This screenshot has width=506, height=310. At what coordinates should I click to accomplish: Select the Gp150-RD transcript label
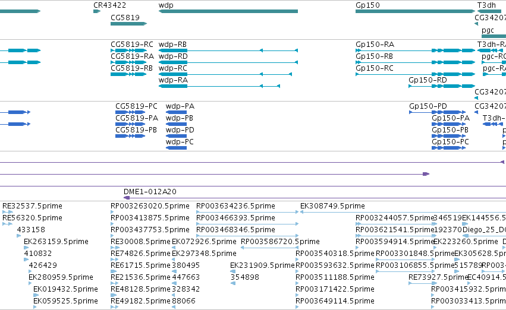click(428, 80)
